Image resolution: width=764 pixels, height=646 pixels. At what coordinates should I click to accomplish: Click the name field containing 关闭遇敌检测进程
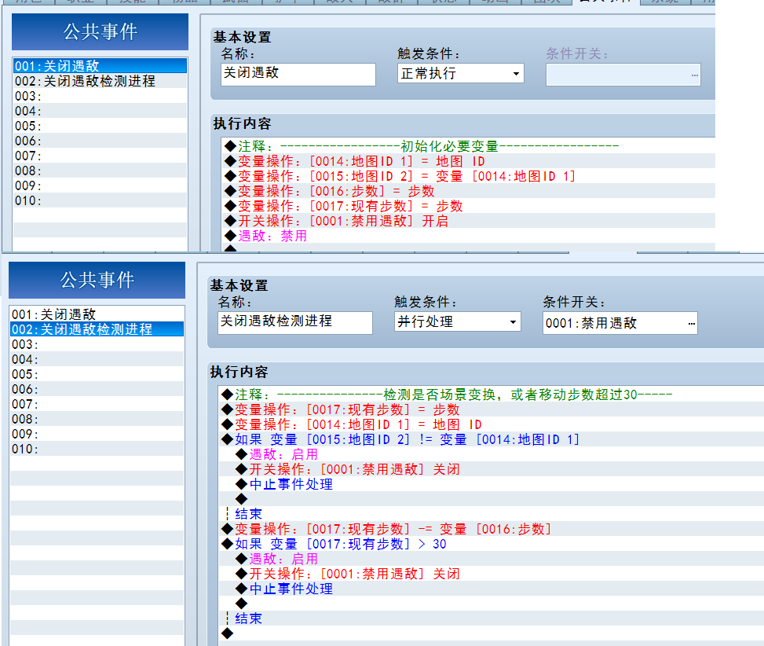point(295,322)
